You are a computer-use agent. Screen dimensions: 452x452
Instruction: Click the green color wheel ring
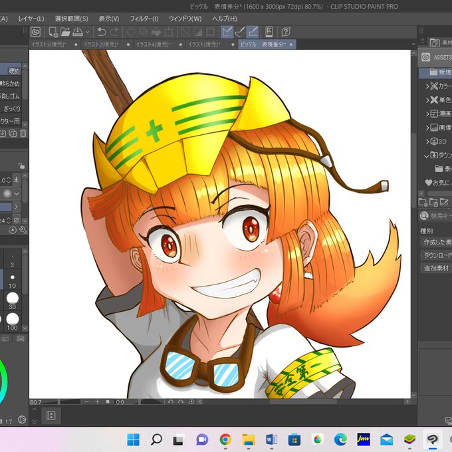pyautogui.click(x=5, y=382)
